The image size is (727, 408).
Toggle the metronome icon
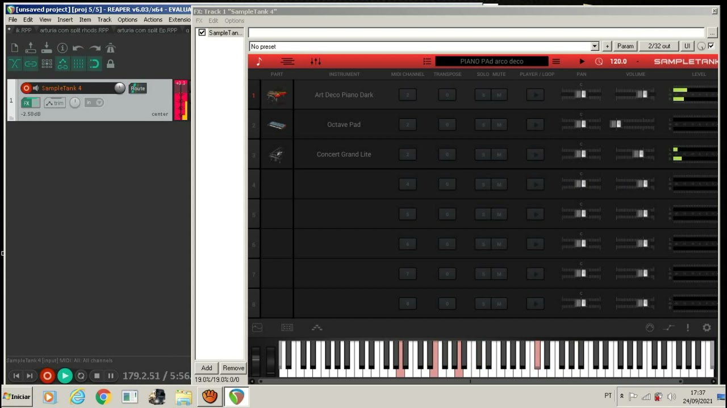point(111,48)
